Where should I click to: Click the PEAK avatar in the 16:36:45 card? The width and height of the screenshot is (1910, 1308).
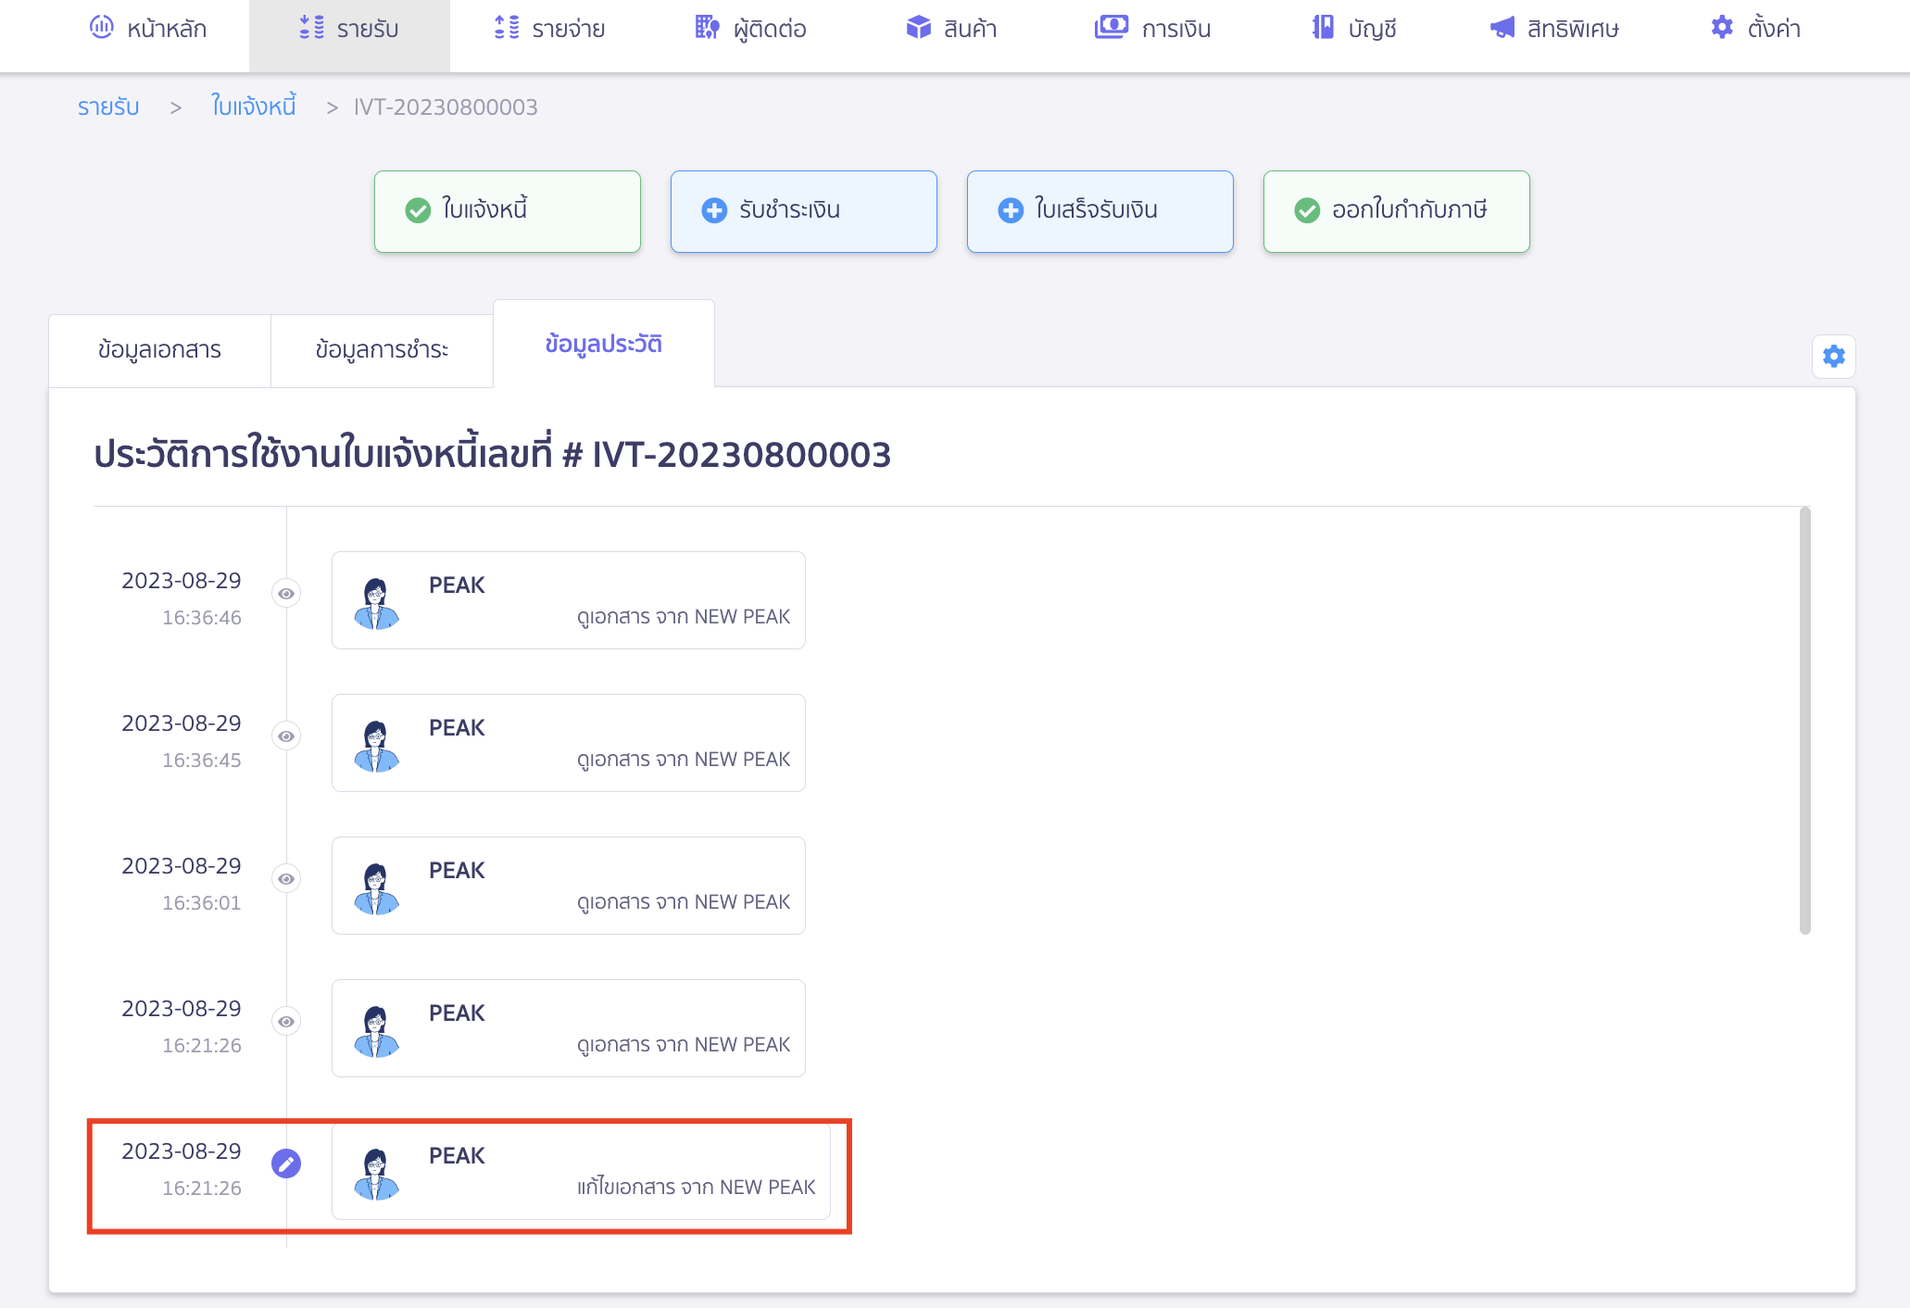tap(376, 746)
